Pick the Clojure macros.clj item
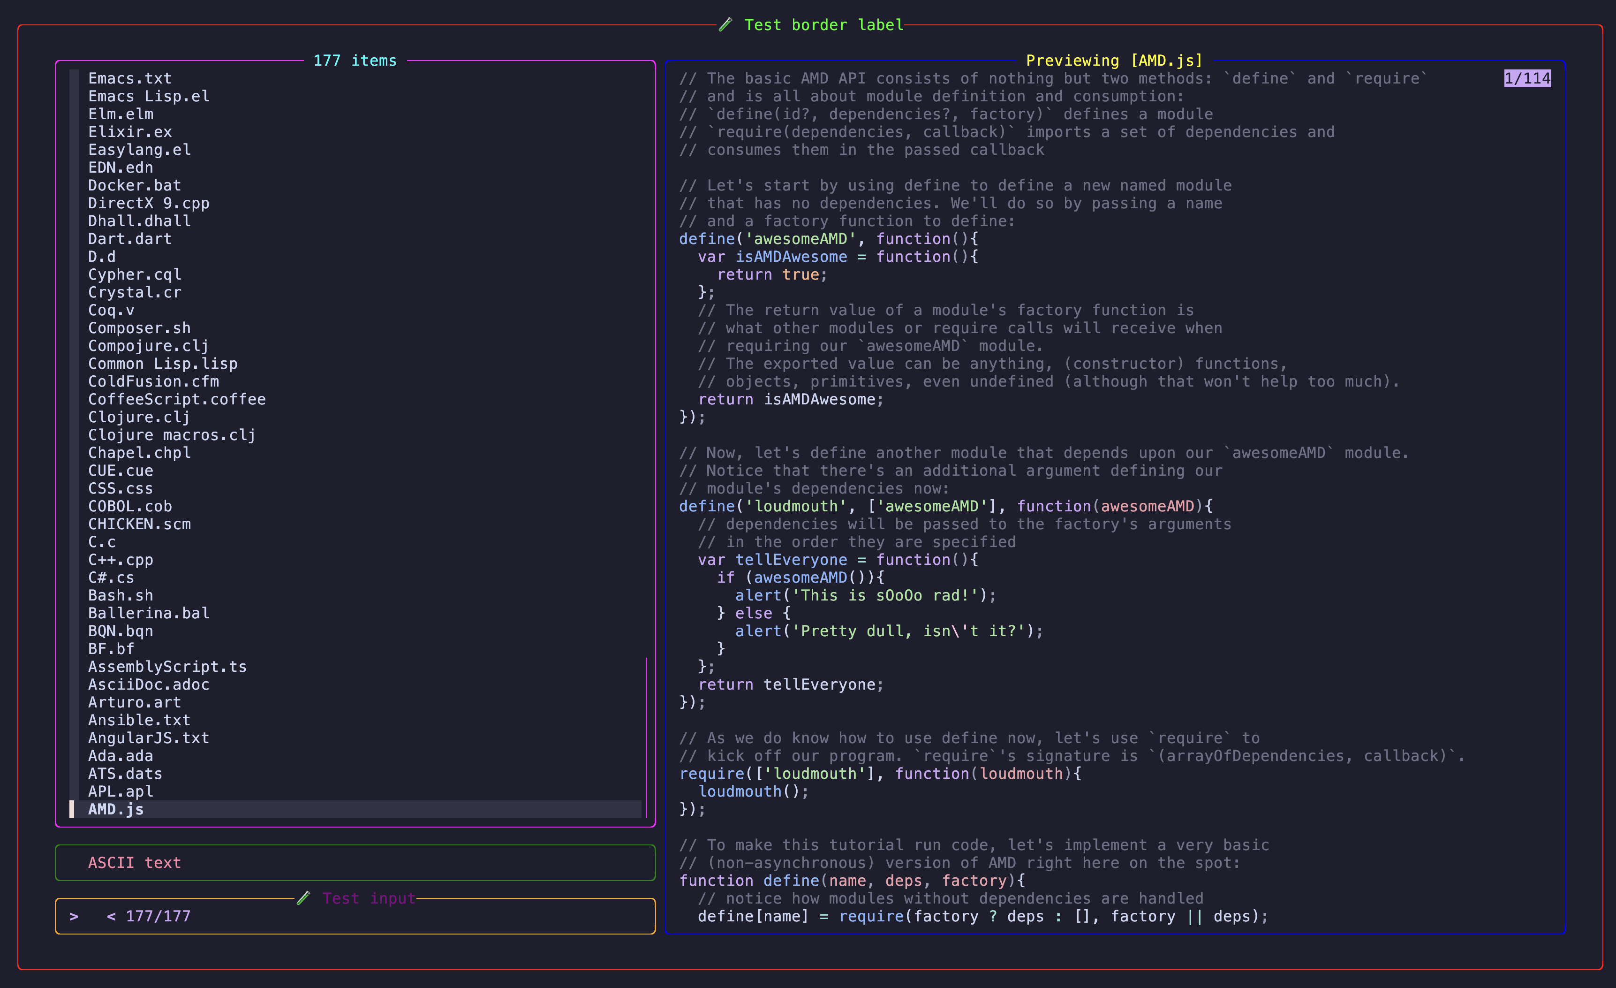The image size is (1616, 988). (172, 435)
